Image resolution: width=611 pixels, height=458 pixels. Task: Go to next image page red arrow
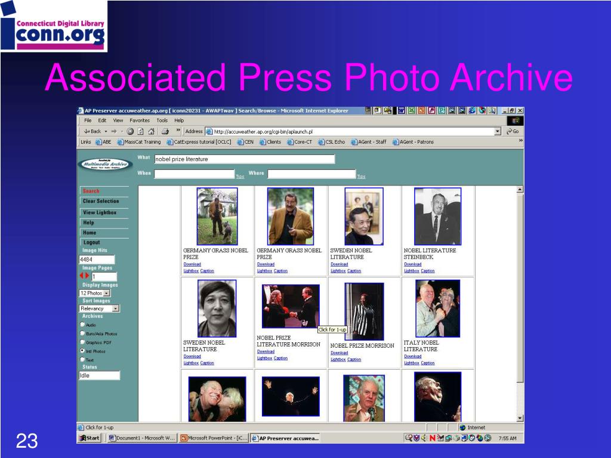87,276
